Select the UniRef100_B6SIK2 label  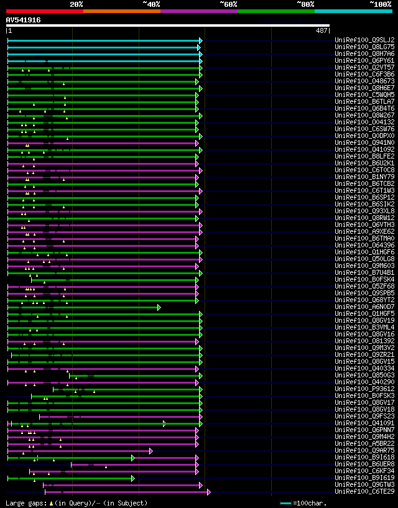[x=364, y=204]
